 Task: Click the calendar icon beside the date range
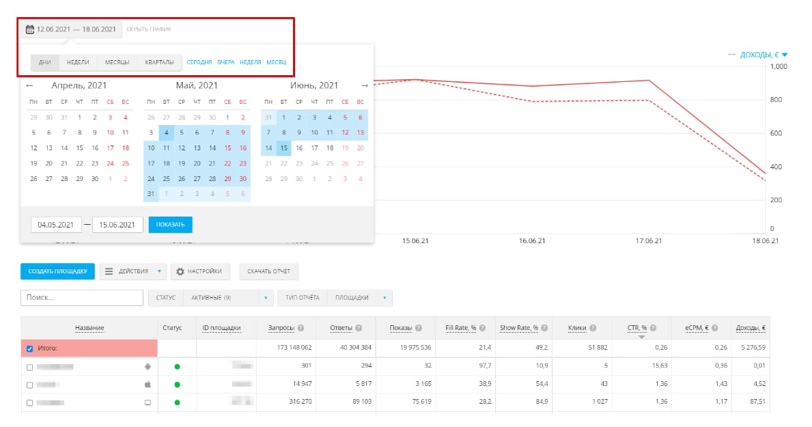pos(29,29)
